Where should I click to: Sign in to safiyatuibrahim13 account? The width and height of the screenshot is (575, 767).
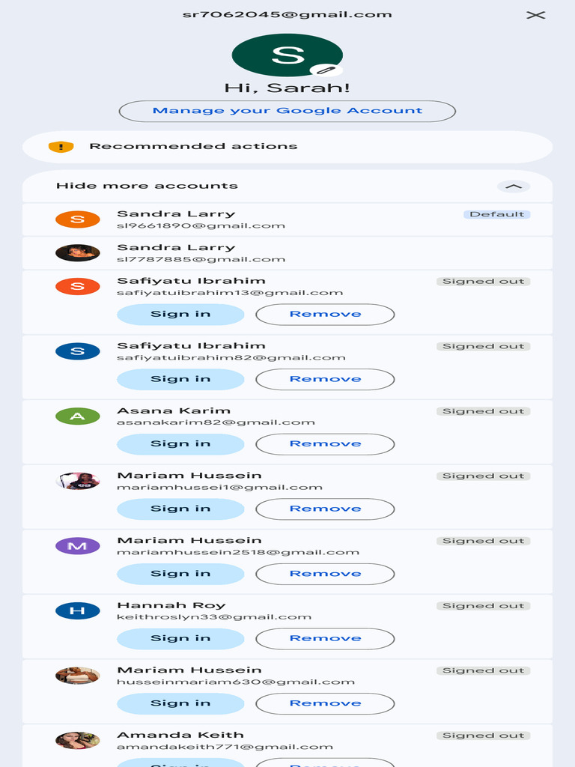[x=180, y=315]
